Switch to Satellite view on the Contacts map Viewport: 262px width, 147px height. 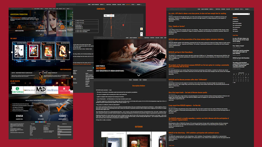coord(111,15)
